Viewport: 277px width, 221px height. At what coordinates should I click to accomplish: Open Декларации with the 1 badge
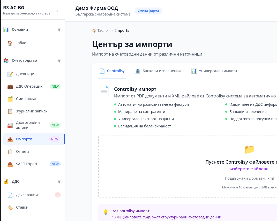click(x=27, y=195)
